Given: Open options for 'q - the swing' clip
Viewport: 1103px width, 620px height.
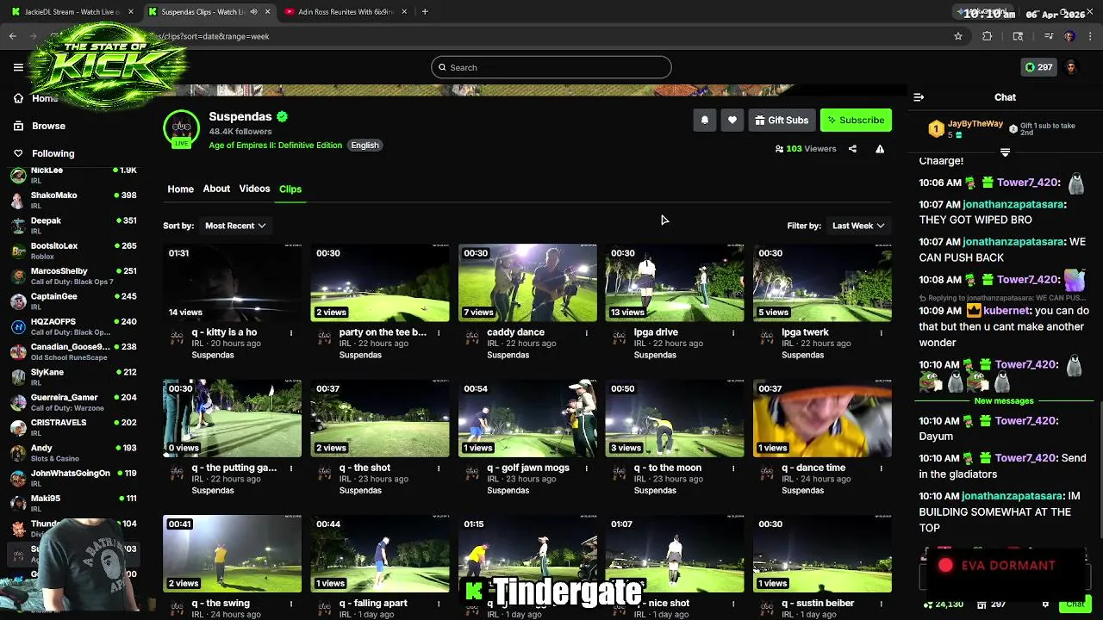Looking at the screenshot, I should click(x=291, y=604).
